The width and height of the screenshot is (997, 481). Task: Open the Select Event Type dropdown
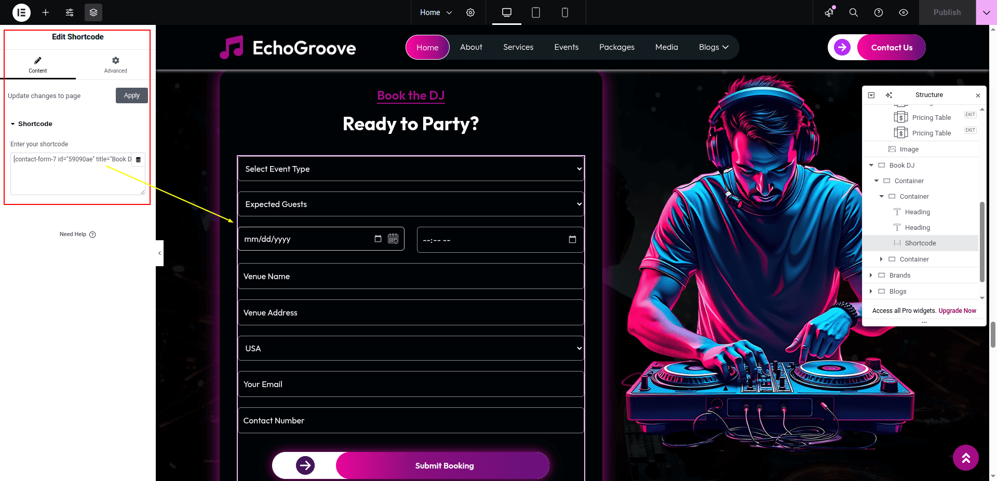click(411, 169)
